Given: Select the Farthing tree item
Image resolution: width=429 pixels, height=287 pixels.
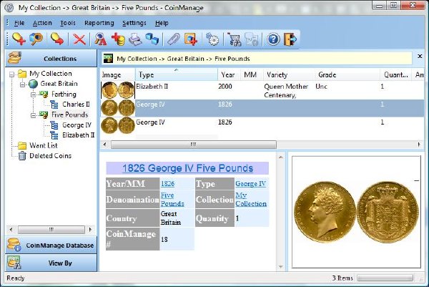Looking at the screenshot, I should pyautogui.click(x=64, y=94).
